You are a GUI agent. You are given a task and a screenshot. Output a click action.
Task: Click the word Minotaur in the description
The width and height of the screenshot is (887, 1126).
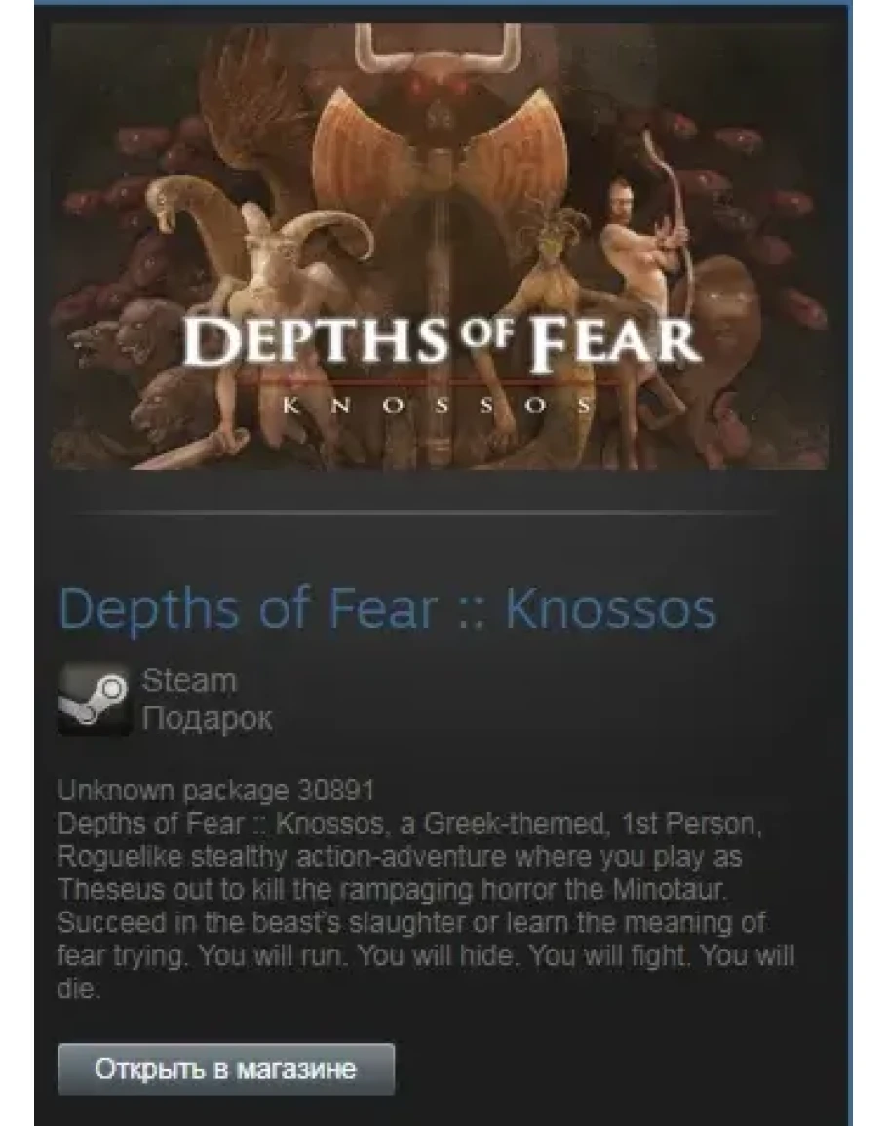click(x=668, y=890)
